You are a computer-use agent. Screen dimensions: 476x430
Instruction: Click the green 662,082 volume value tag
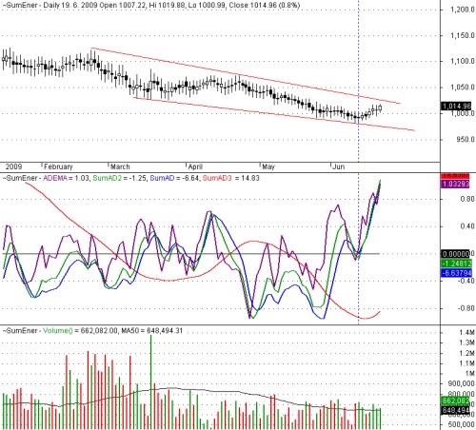coord(455,401)
